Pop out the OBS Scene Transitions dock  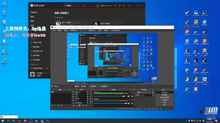tap(153, 90)
